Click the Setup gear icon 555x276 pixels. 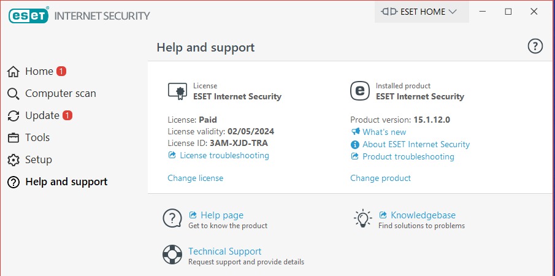point(13,160)
